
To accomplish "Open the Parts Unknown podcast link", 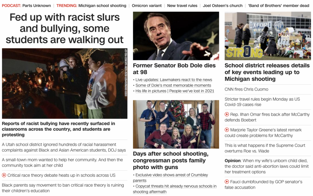I will coord(37,5).
